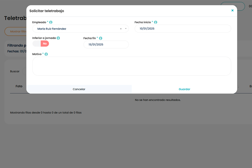Screen dimensions: 252x168
Task: Focus the Buscar search field
Action: pyautogui.click(x=15, y=71)
